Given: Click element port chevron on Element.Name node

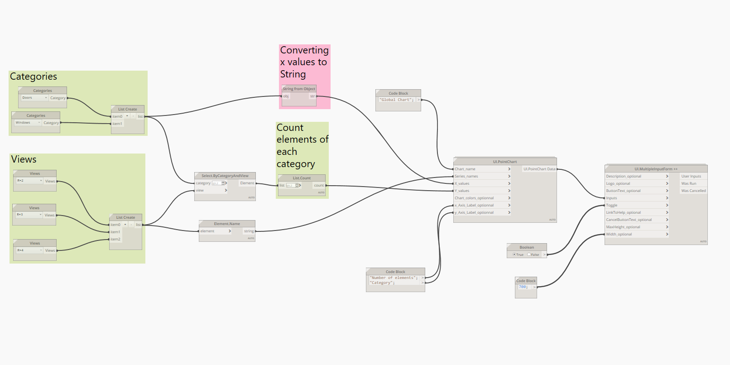Looking at the screenshot, I should click(x=230, y=231).
